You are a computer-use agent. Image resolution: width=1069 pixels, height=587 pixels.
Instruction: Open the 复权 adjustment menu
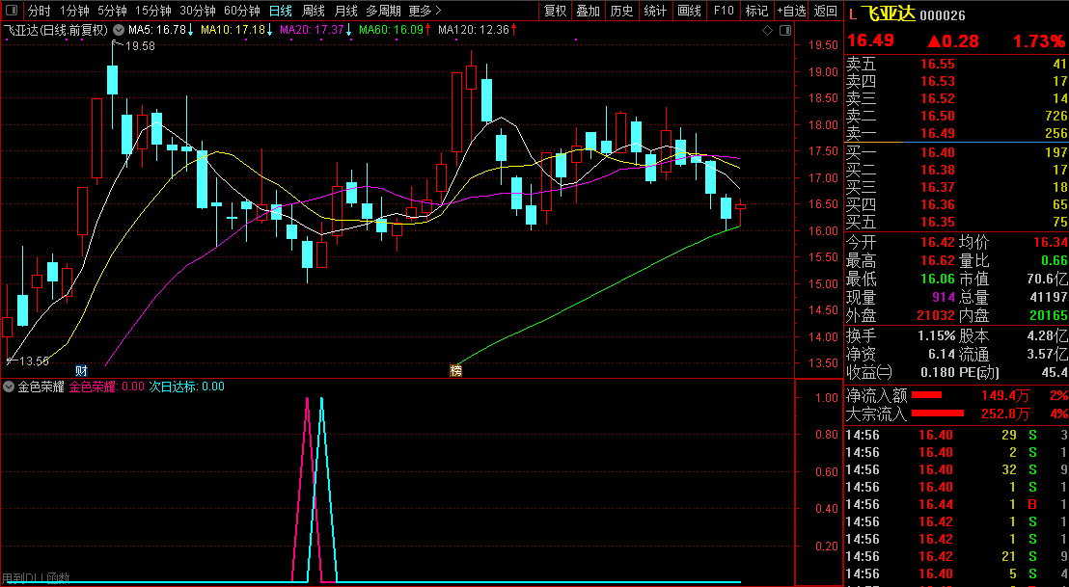[555, 11]
